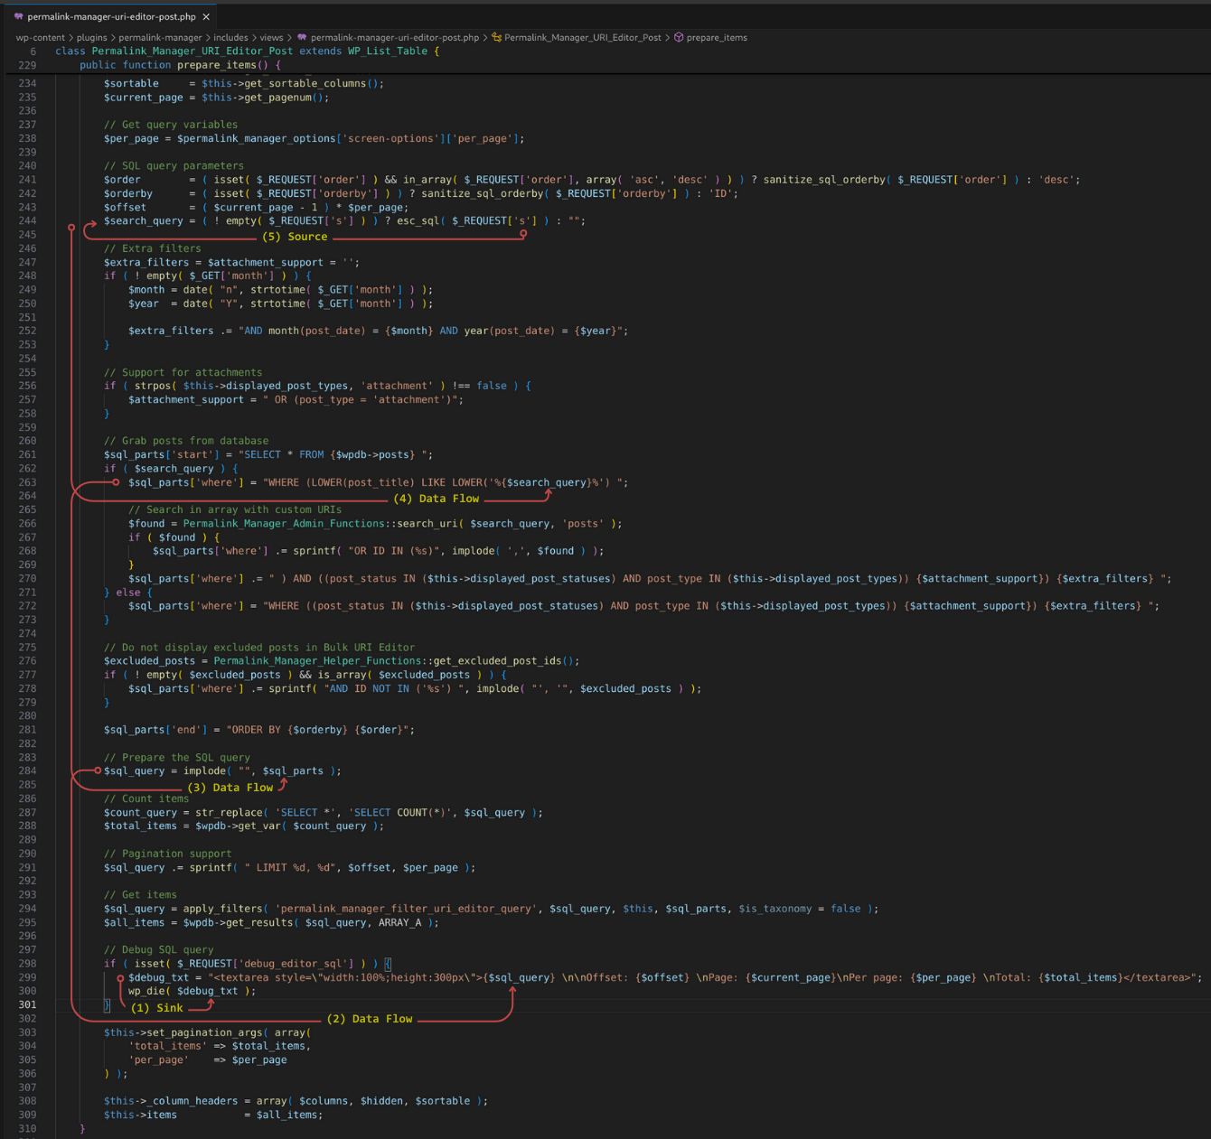Click the "(4) Data Flow" annotation label
The height and width of the screenshot is (1139, 1211).
[x=436, y=499]
